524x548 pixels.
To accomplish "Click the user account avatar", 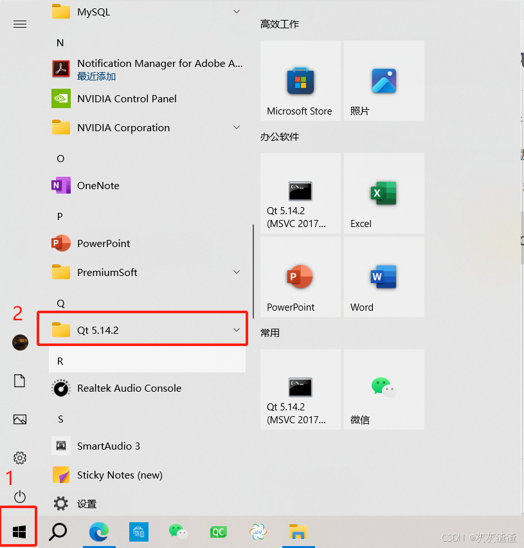I will (x=21, y=342).
